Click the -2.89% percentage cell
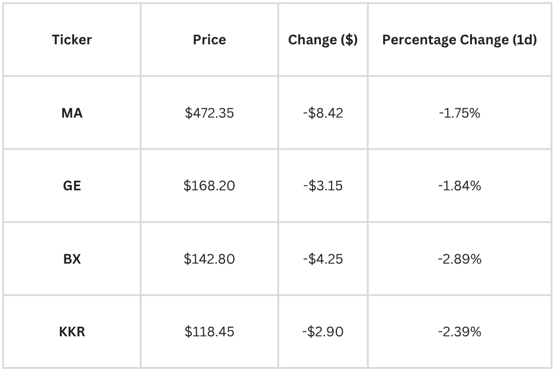The height and width of the screenshot is (370, 556). point(459,259)
